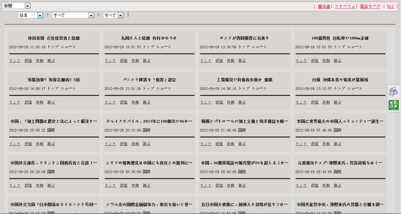Open headline パニック障害を「傷害」認定
Screen dimensions: 401x214
[149, 80]
